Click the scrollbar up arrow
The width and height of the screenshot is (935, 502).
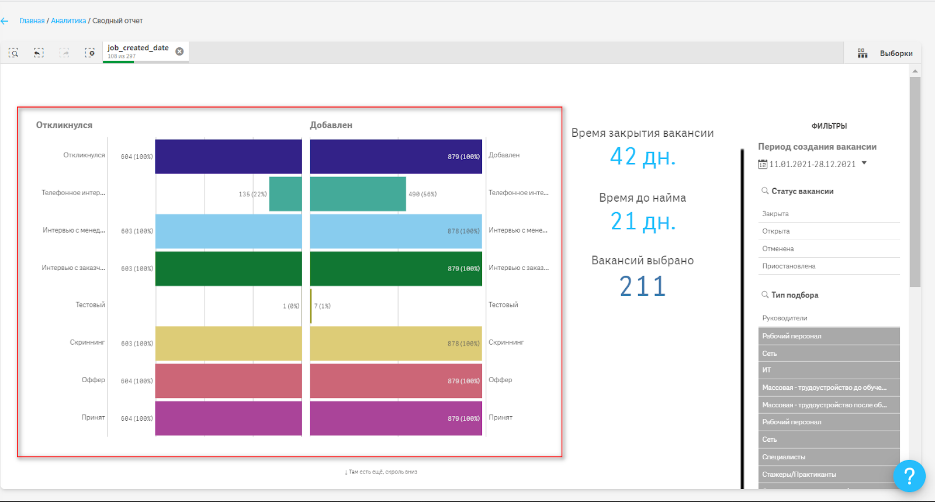tap(915, 71)
